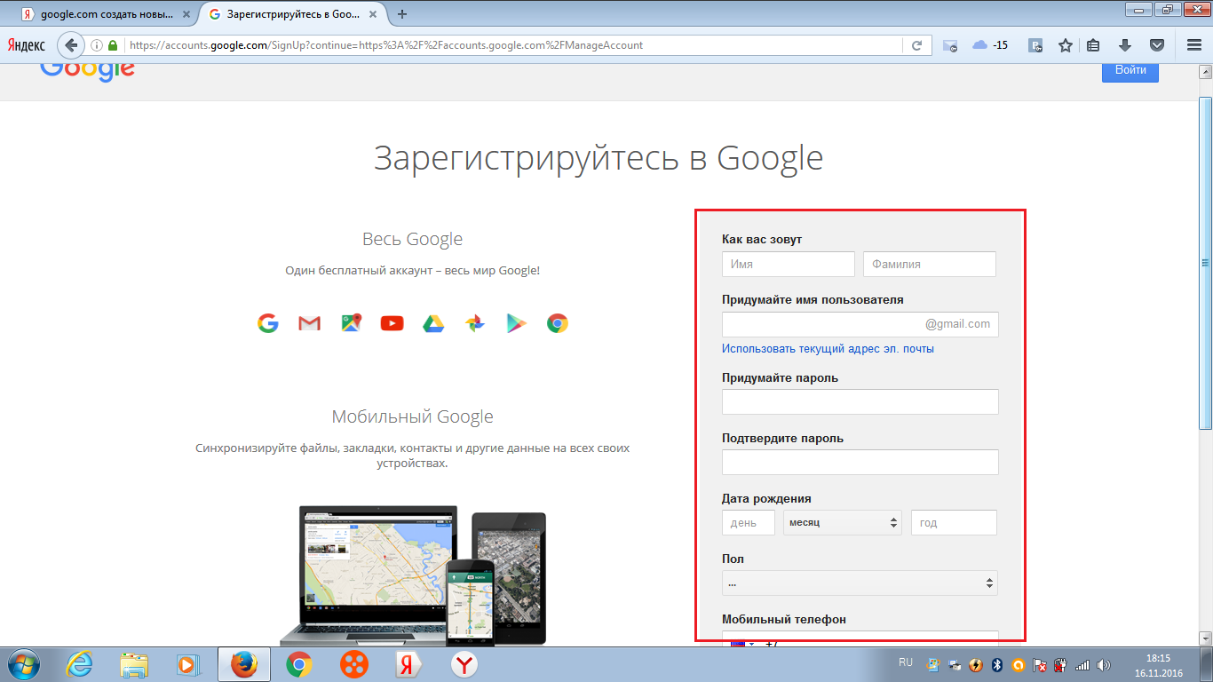Image resolution: width=1213 pixels, height=682 pixels.
Task: Click the день day field
Action: click(x=749, y=522)
